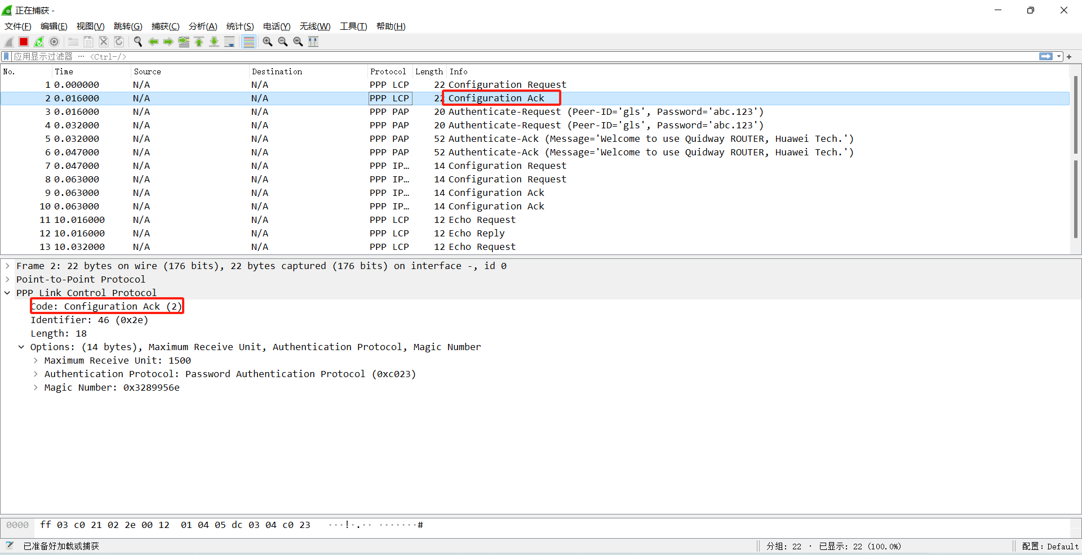Viewport: 1082px width, 555px height.
Task: Open find packet magnifier tool
Action: tap(138, 42)
